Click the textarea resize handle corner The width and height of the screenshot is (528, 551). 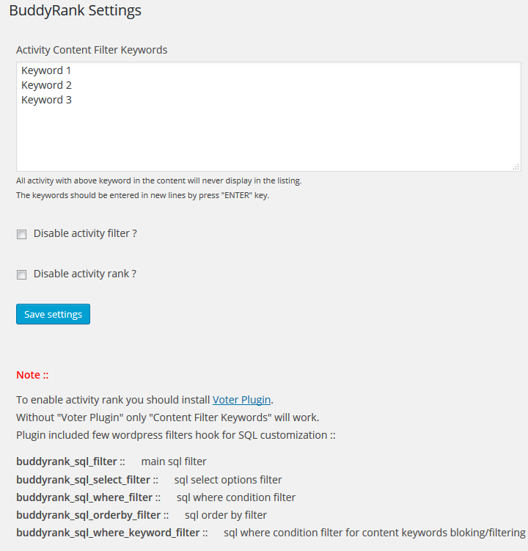tap(516, 167)
